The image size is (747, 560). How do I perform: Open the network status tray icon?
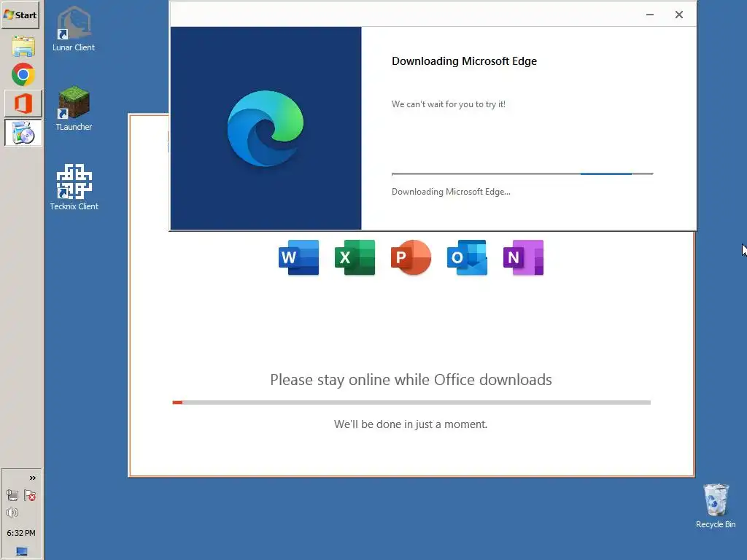pos(12,496)
